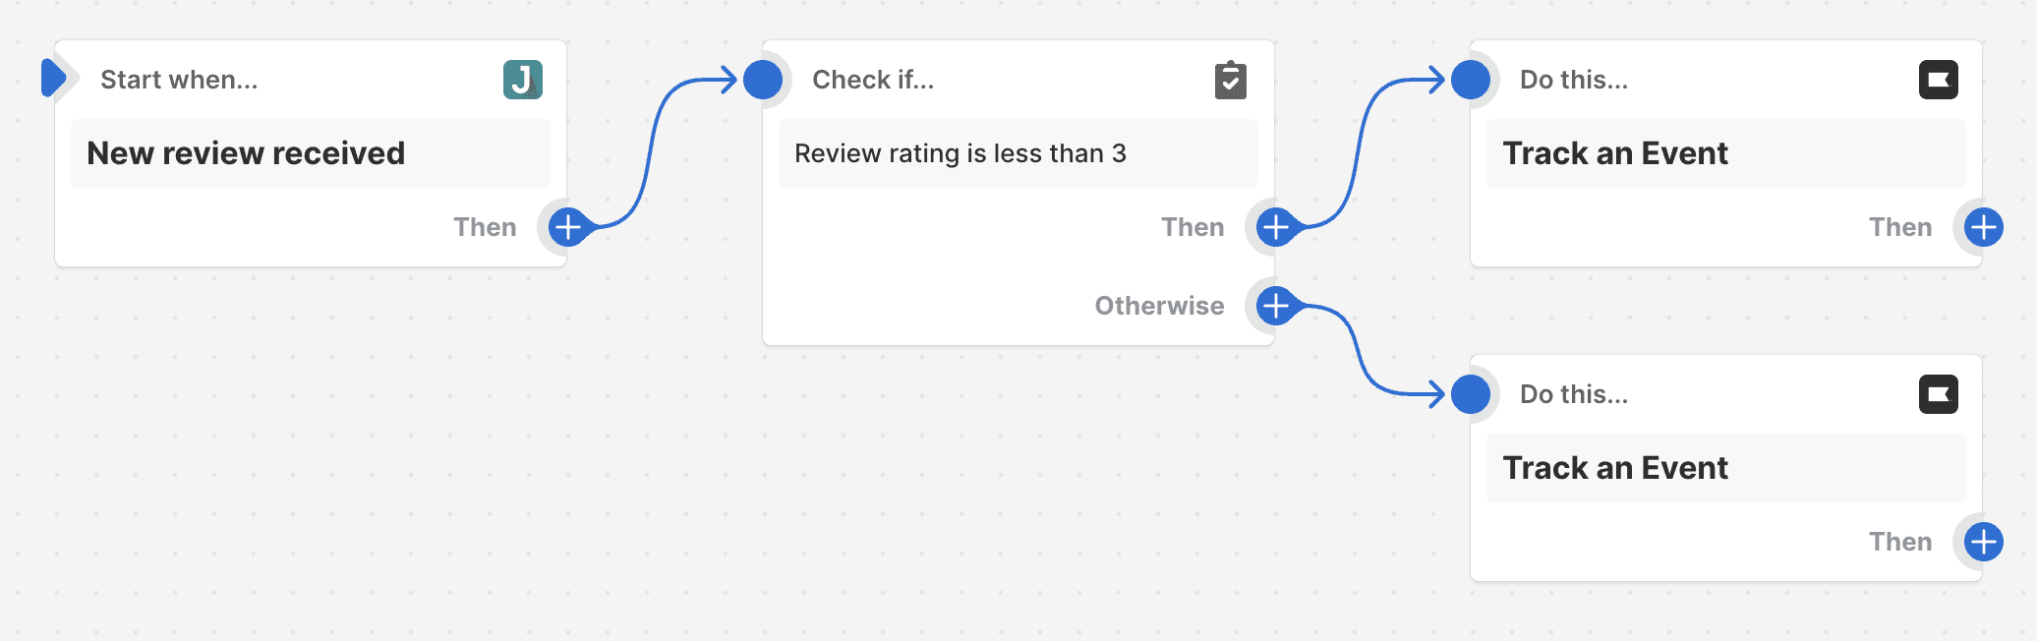2037x641 pixels.
Task: Click the blue start trigger arrow marker
Action: 54,78
